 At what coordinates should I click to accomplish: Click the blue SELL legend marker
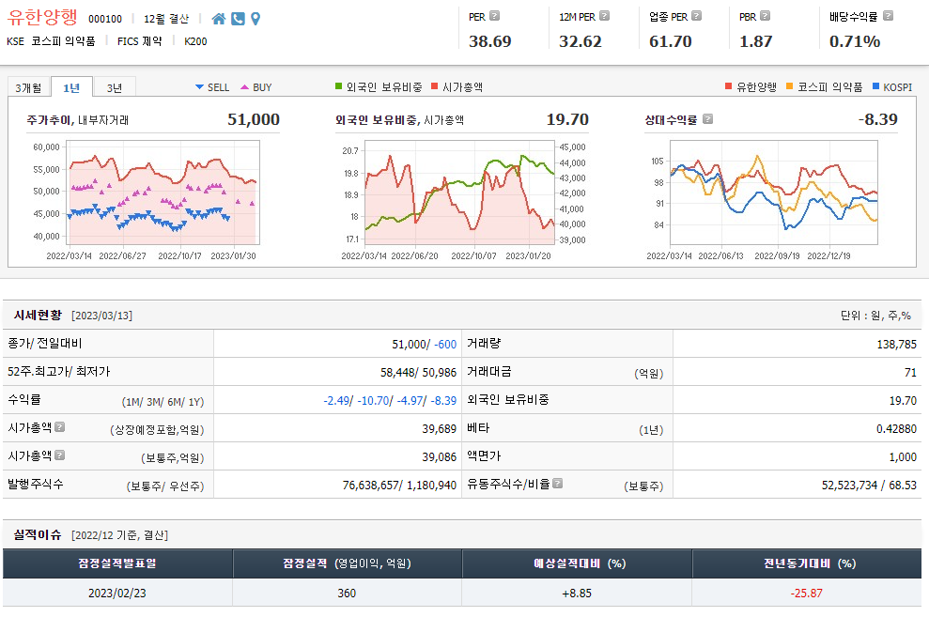[200, 87]
